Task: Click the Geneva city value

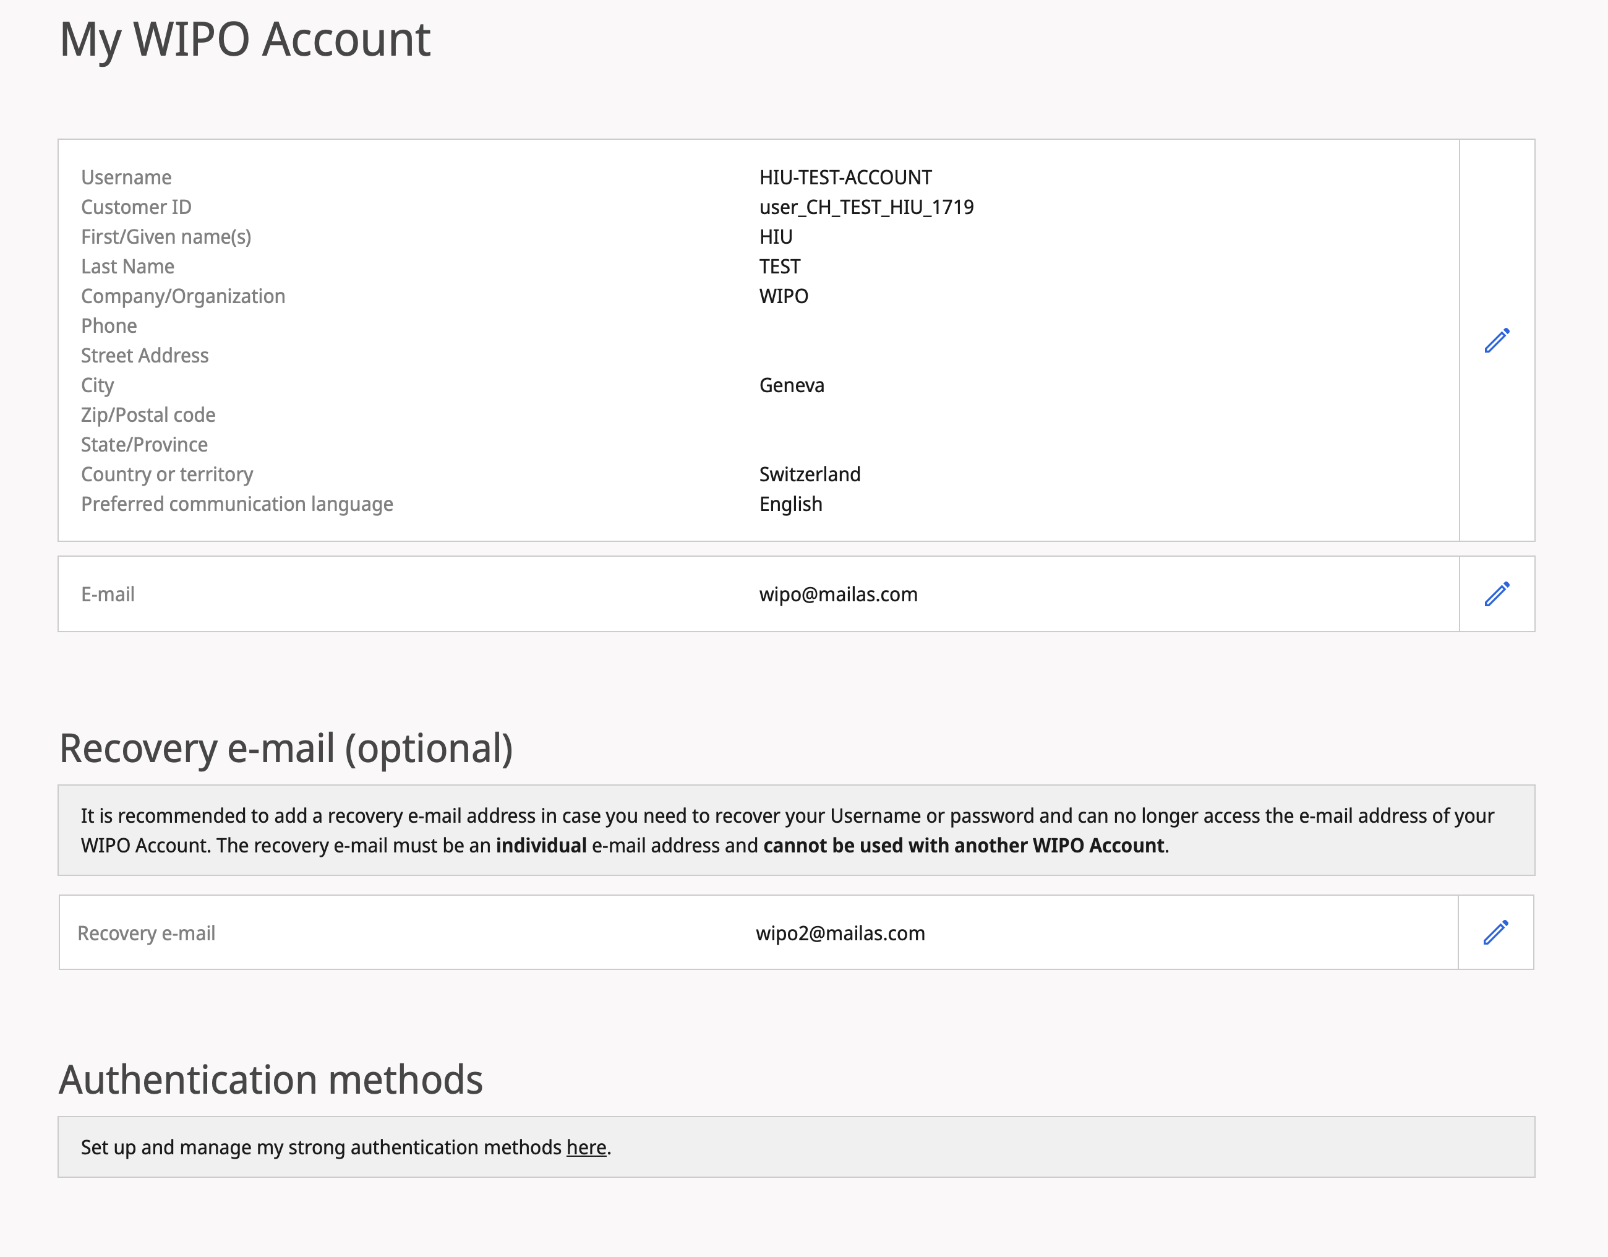Action: [x=792, y=385]
